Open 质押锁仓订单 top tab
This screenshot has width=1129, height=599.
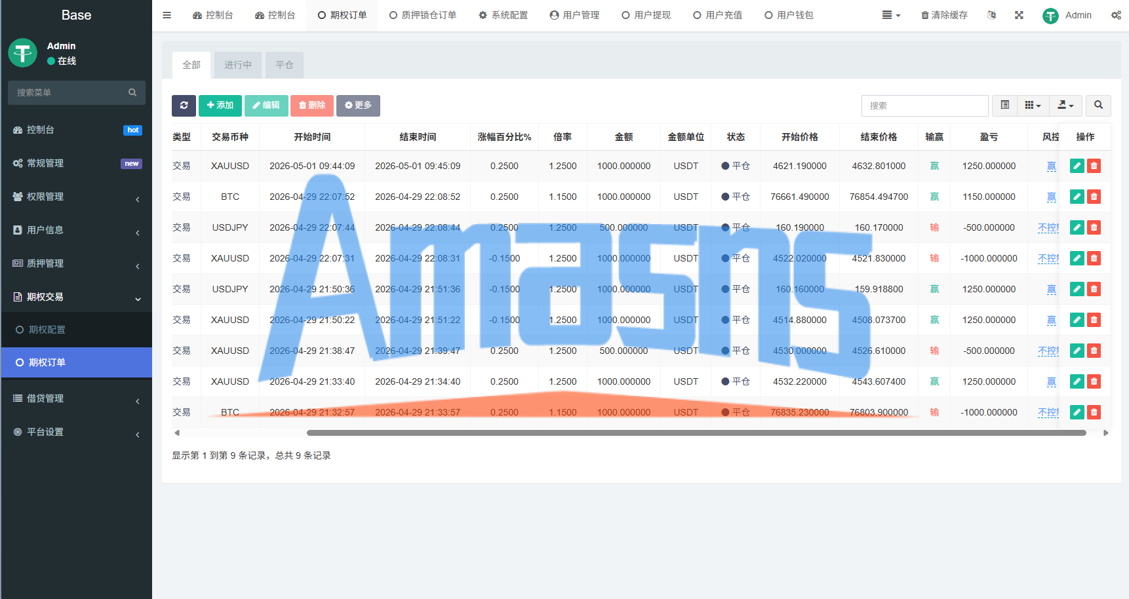pos(423,15)
